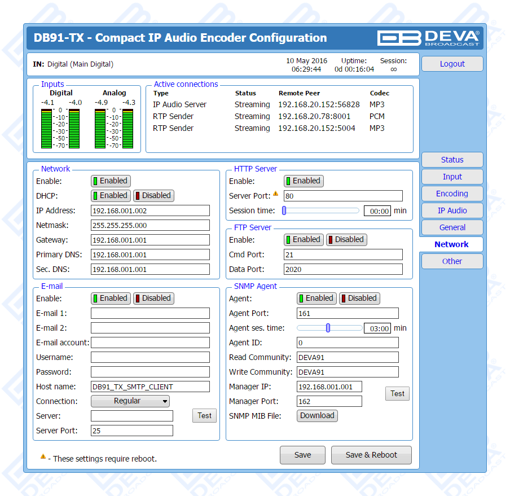The image size is (510, 496).
Task: Switch to the Encoding tab
Action: point(452,194)
